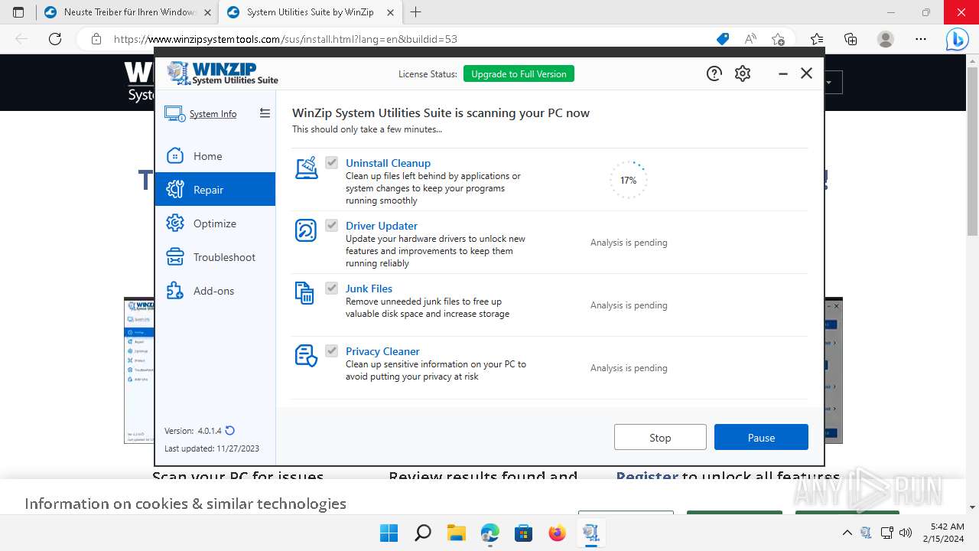Click the Driver Updater icon
Image resolution: width=979 pixels, height=551 pixels.
tap(306, 230)
